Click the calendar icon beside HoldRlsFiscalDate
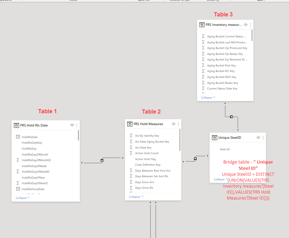Viewport: 289px width, 238px height. coord(18,189)
